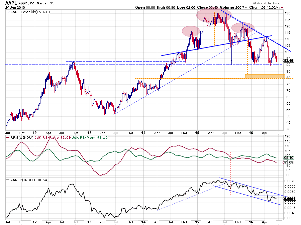Screen dimensions: 301x225
Task: Click the '14' year label under the main chart
Action: (x=143, y=133)
